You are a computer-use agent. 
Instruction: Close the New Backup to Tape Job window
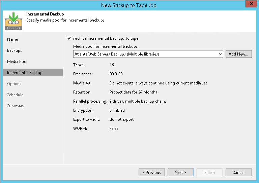pyautogui.click(x=250, y=4)
